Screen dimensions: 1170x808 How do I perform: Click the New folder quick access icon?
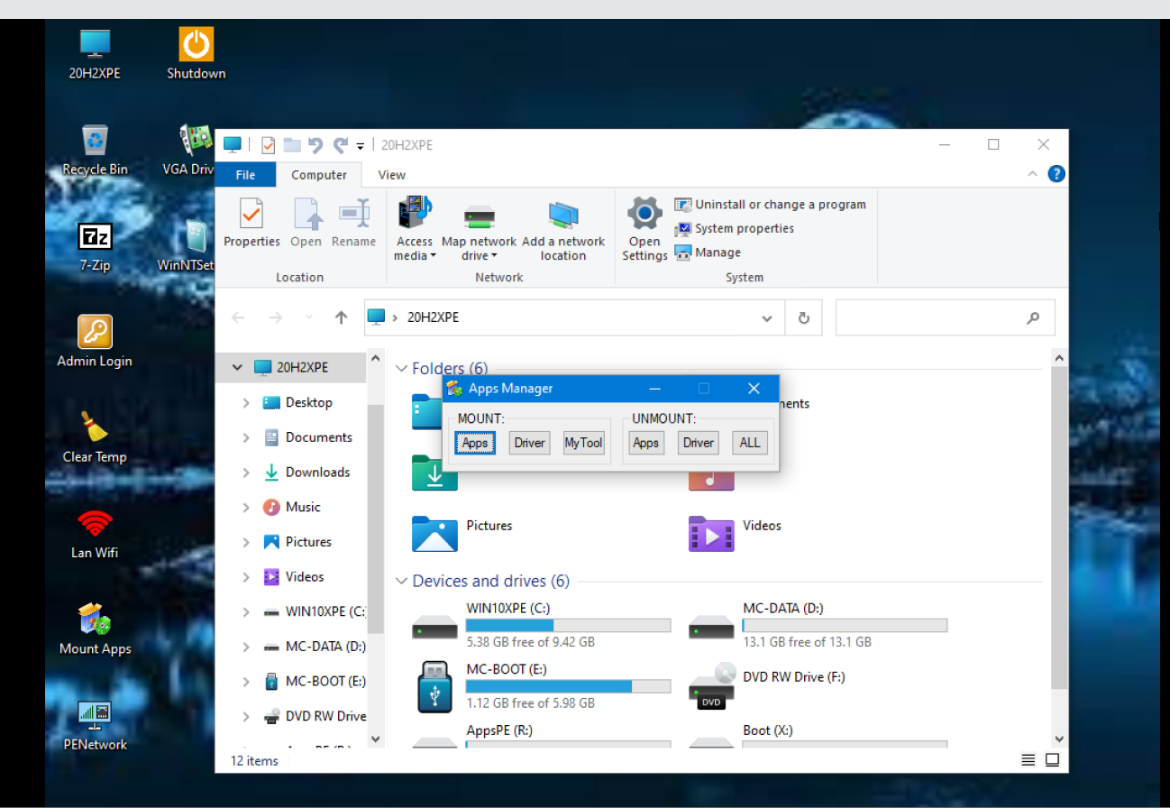pyautogui.click(x=292, y=144)
